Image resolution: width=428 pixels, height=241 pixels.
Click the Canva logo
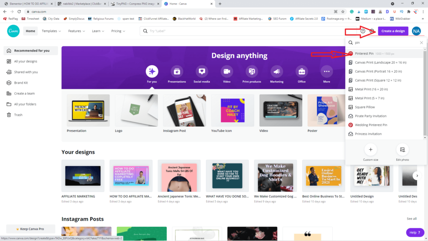pos(13,31)
